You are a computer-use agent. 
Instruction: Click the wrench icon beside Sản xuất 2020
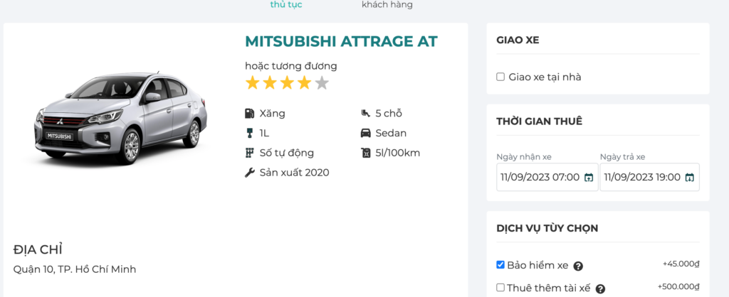(x=249, y=173)
